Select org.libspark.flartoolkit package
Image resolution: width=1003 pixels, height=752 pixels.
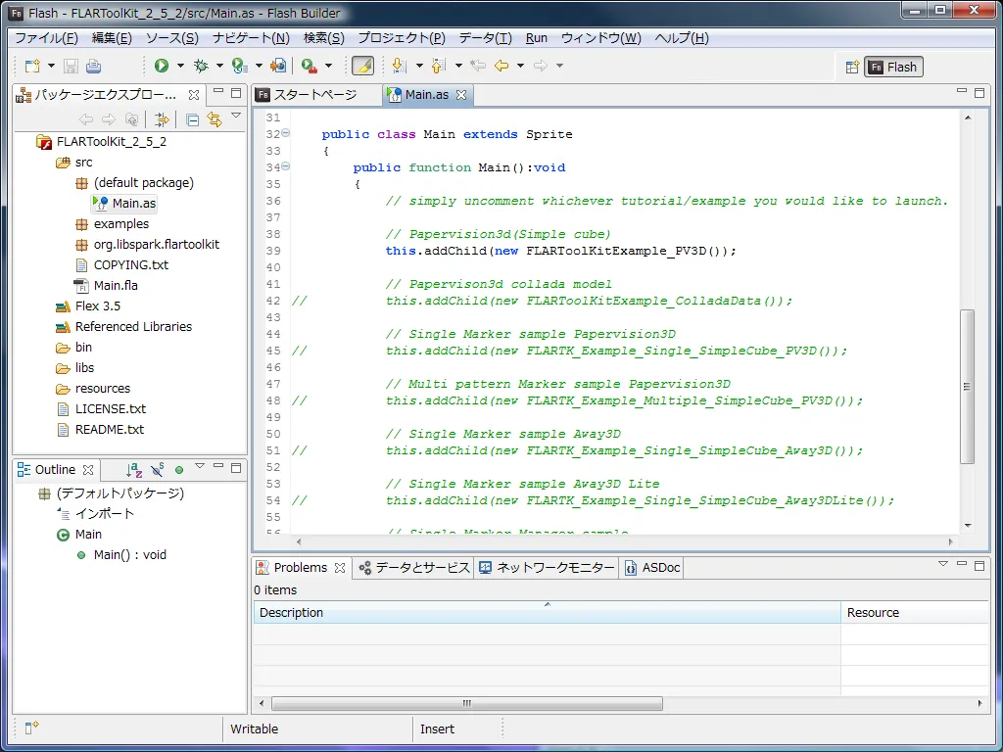[x=156, y=244]
